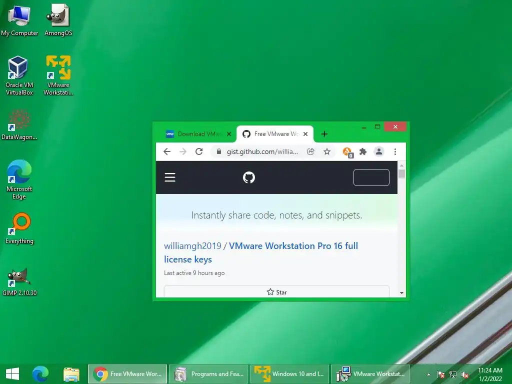Open Action Center flag tray icon
Viewport: 512px width, 384px height.
click(440, 374)
